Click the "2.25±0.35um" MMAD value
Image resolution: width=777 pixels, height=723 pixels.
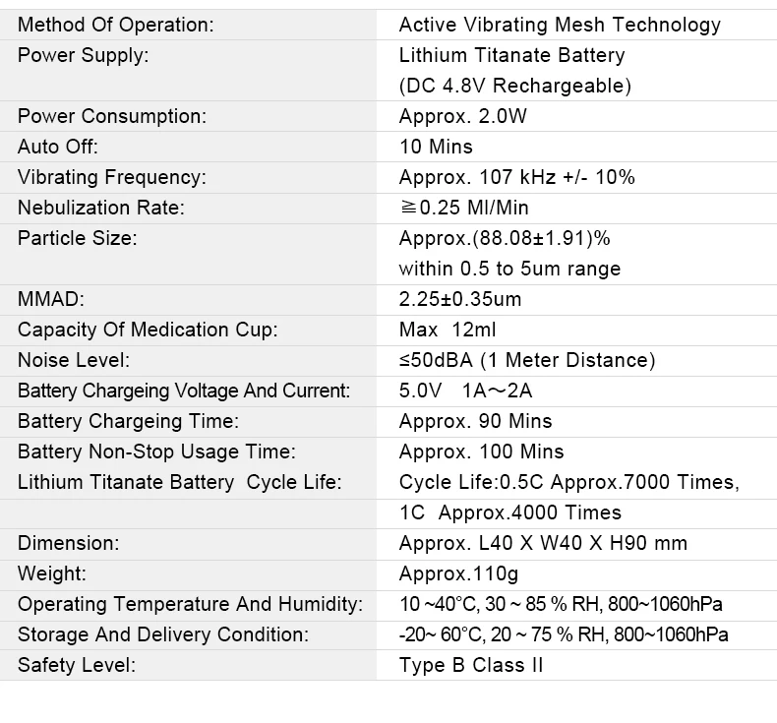[460, 299]
